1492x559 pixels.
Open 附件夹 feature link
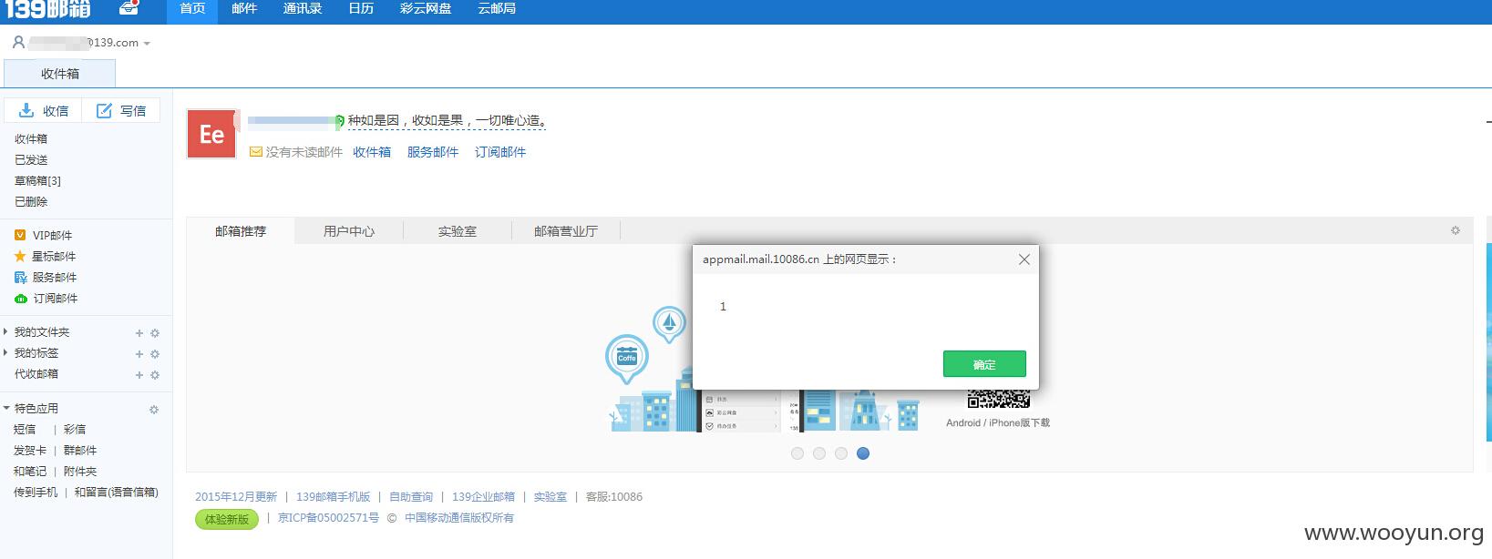point(80,472)
